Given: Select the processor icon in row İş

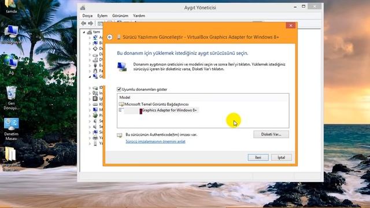Looking at the screenshot, I should [x=95, y=99].
